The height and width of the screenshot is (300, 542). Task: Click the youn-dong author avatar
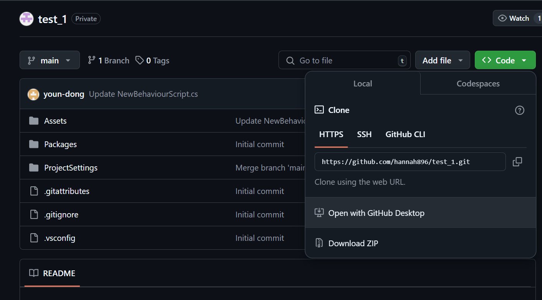coord(33,94)
